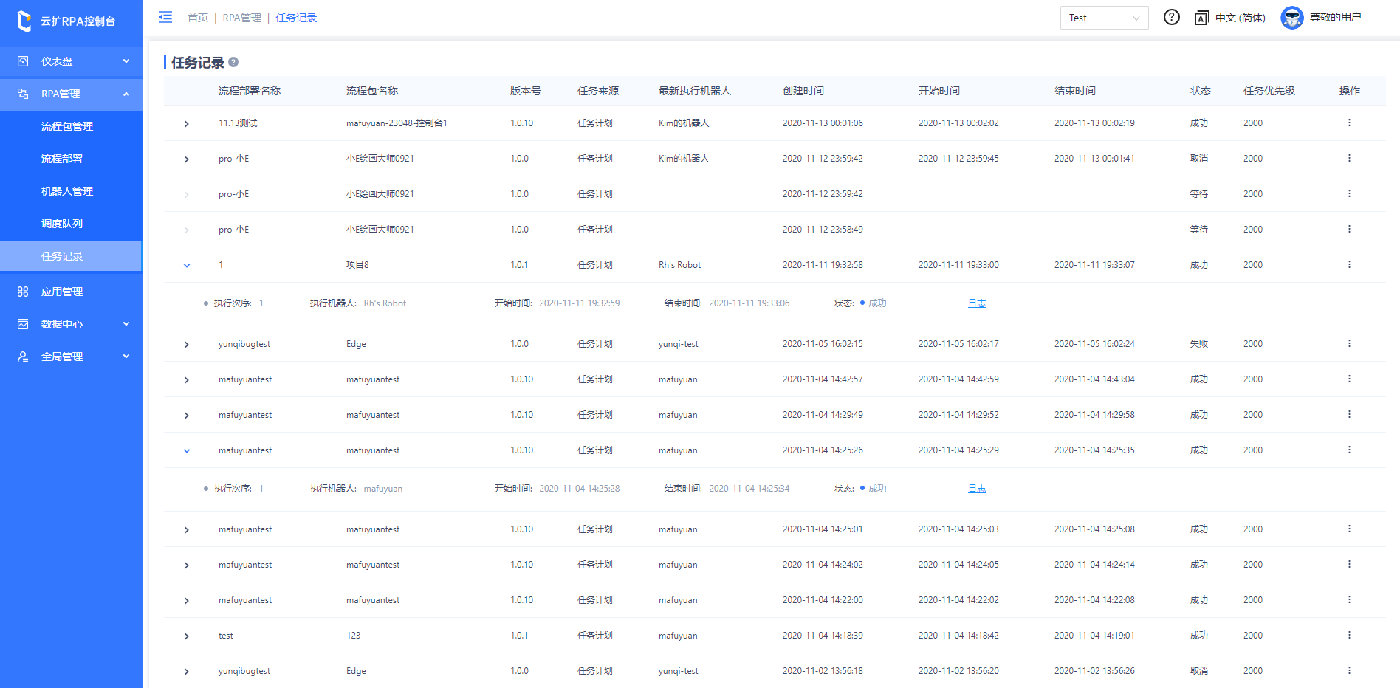Go to 机器人管理 page

click(x=67, y=191)
